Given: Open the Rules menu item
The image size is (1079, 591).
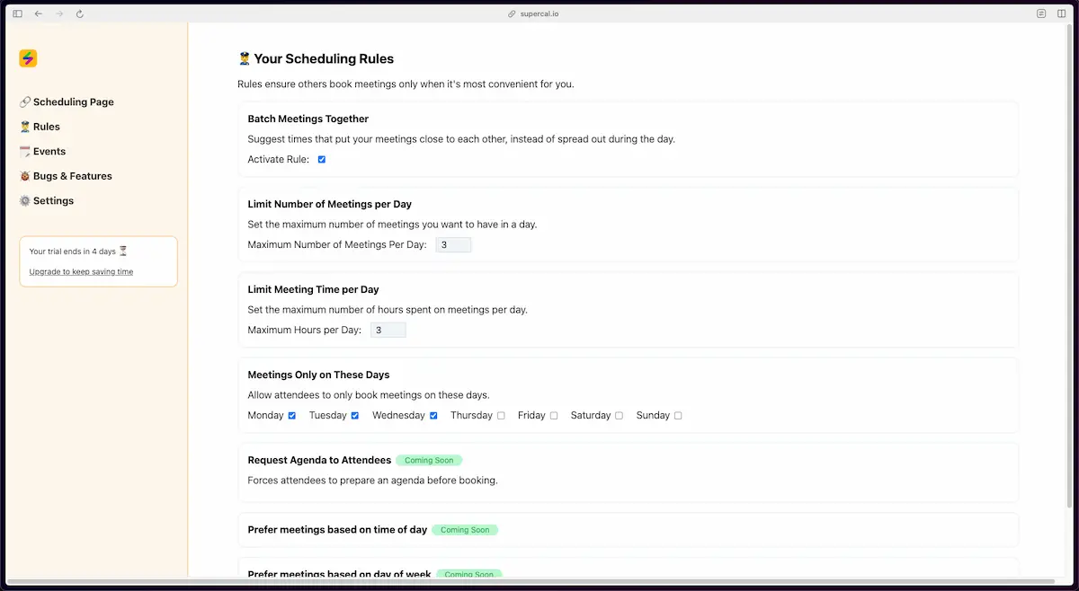Looking at the screenshot, I should pos(40,127).
